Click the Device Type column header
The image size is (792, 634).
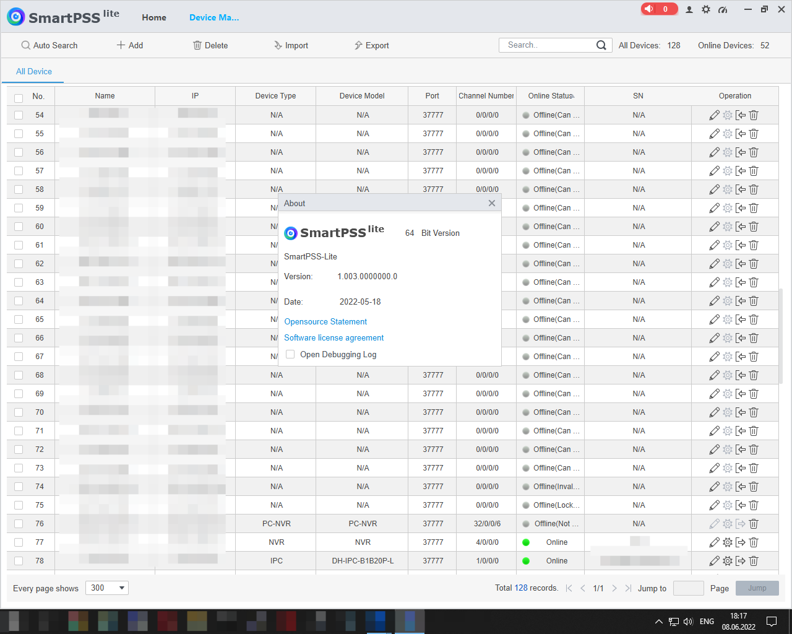pos(276,96)
